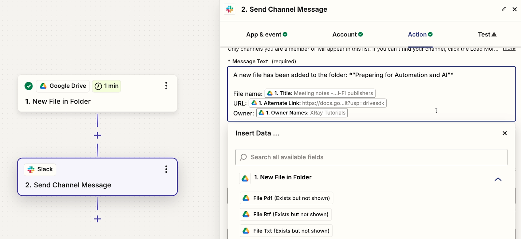This screenshot has width=521, height=239.
Task: Click the magnifier icon in search field
Action: point(243,157)
